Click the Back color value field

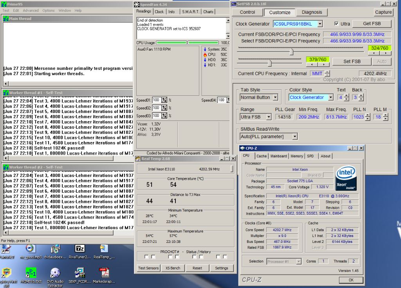click(355, 97)
